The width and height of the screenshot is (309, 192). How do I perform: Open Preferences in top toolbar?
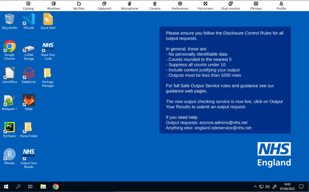point(180,6)
